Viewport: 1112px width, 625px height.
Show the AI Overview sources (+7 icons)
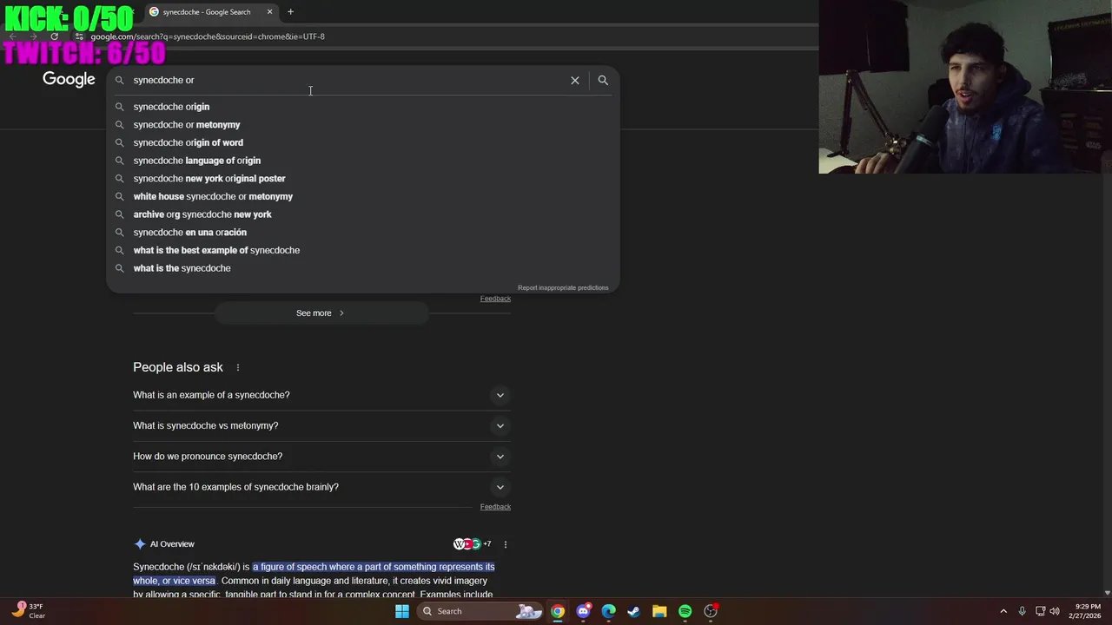(x=472, y=544)
